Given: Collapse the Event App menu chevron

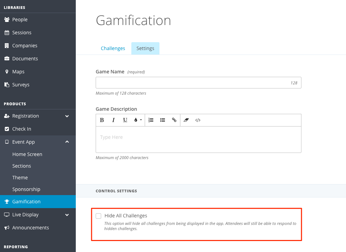Looking at the screenshot, I should pos(67,142).
